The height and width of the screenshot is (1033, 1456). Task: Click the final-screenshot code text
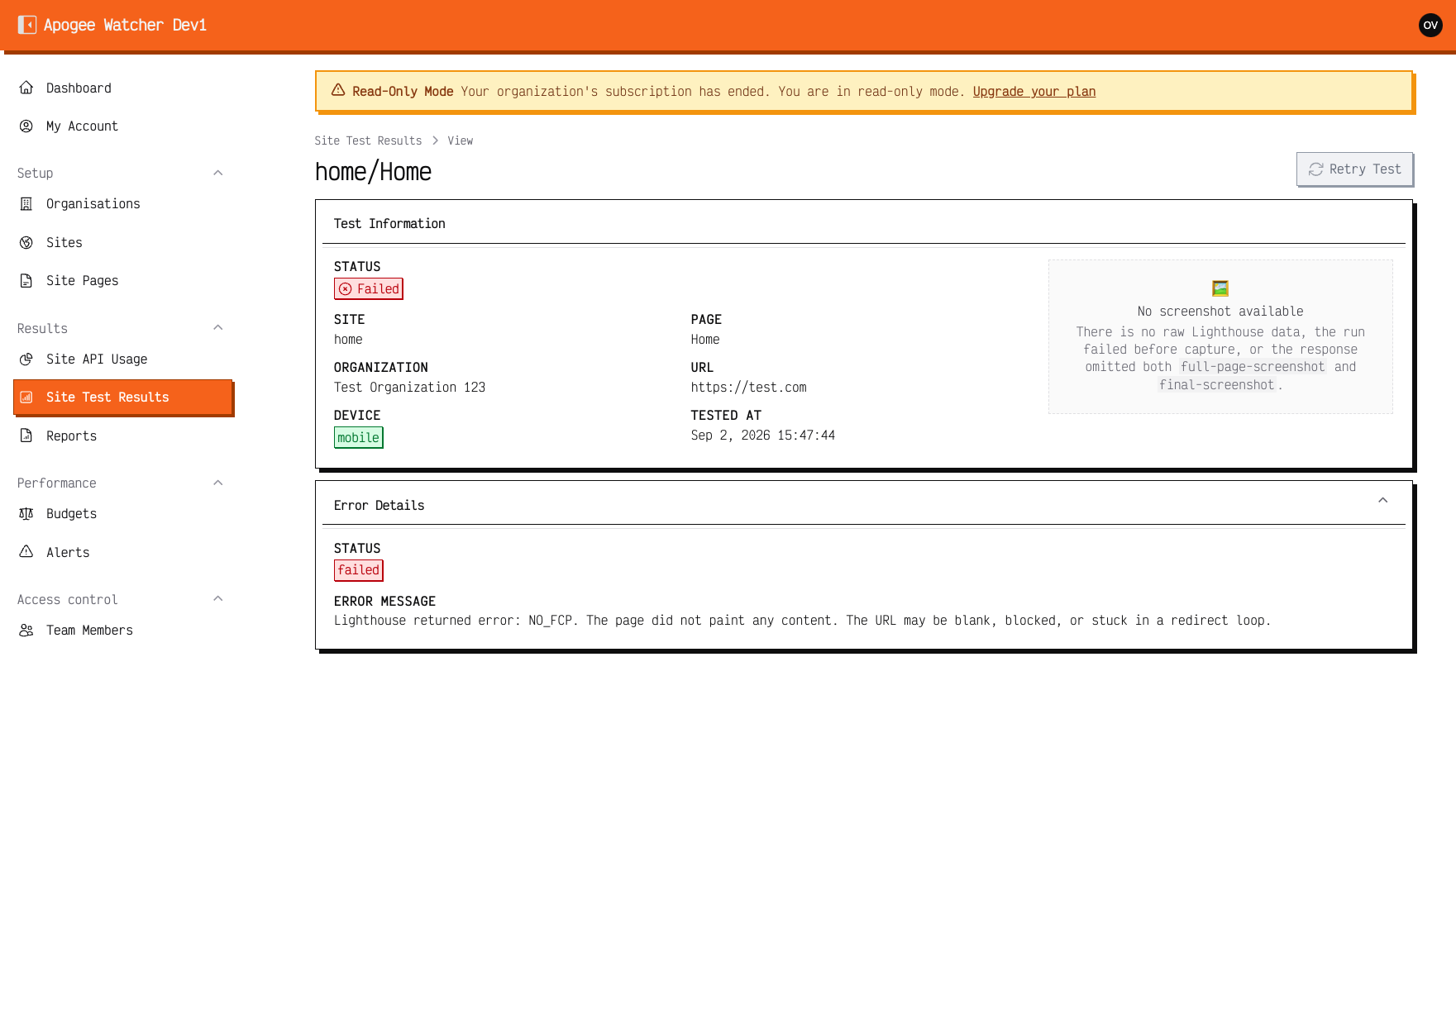[x=1216, y=385]
